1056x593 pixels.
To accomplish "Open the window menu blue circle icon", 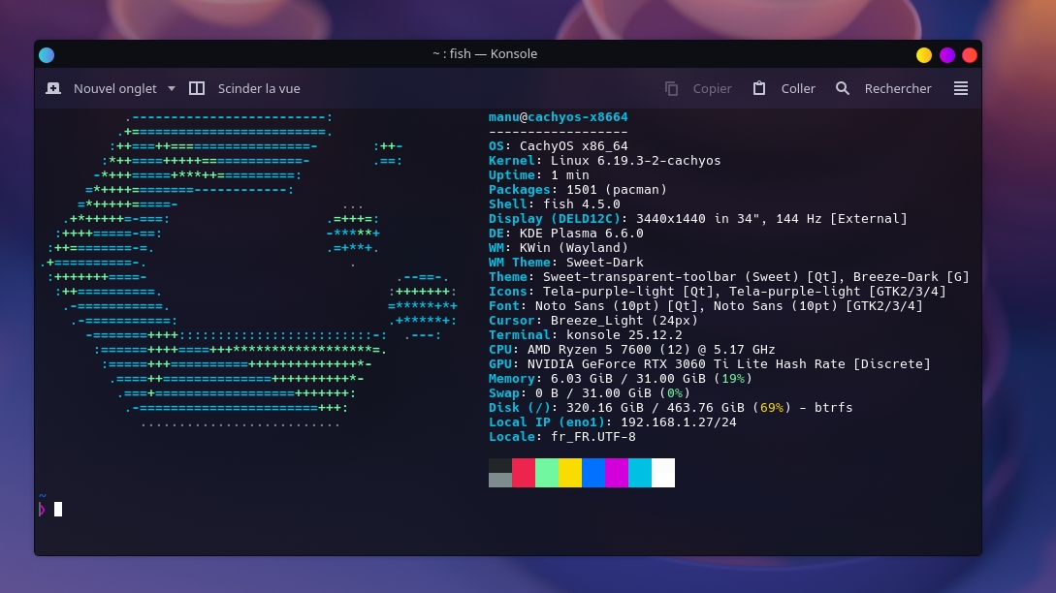I will (47, 54).
